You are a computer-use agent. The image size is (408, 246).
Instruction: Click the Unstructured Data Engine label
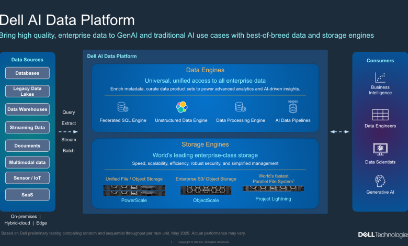click(x=182, y=120)
